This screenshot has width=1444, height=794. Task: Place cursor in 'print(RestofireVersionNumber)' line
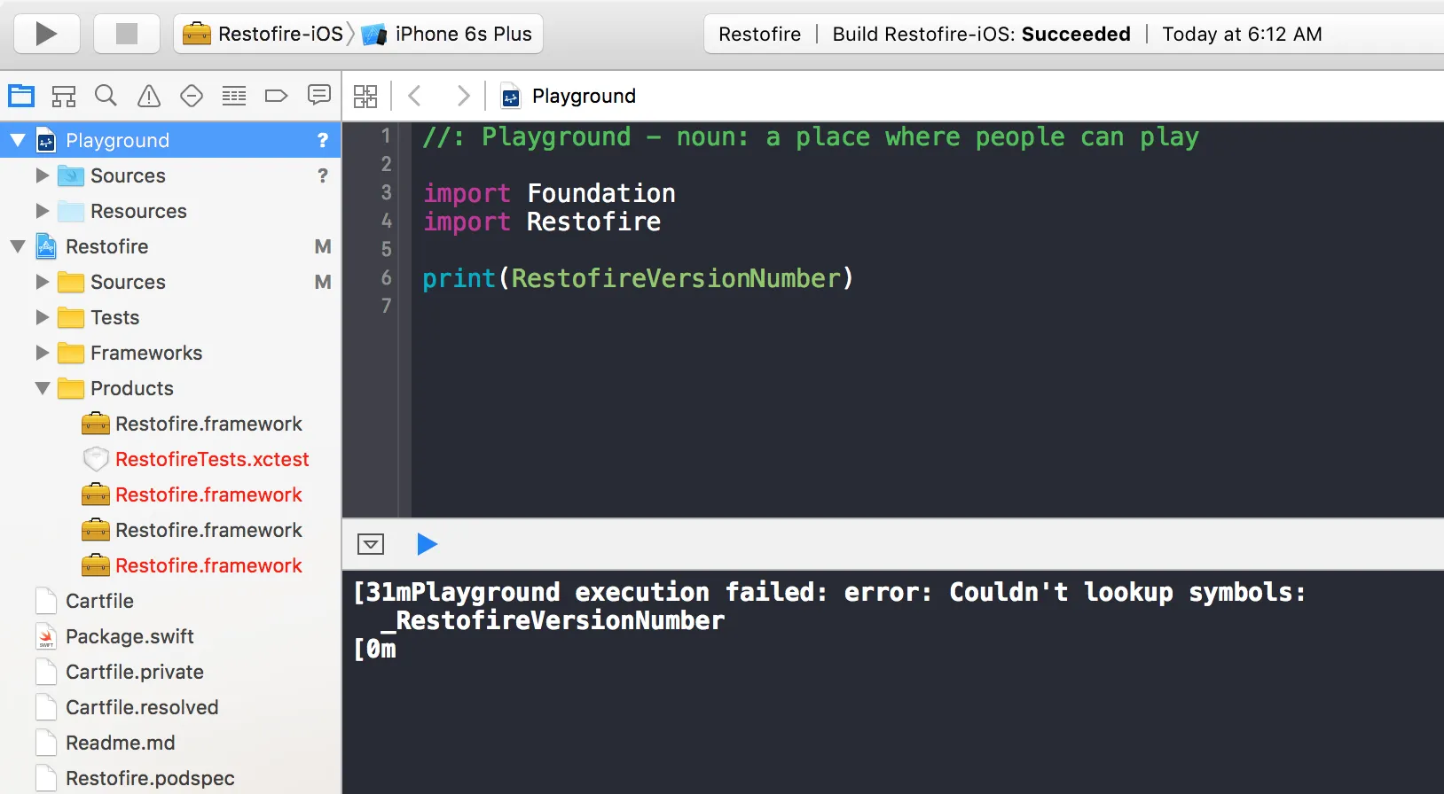[638, 278]
